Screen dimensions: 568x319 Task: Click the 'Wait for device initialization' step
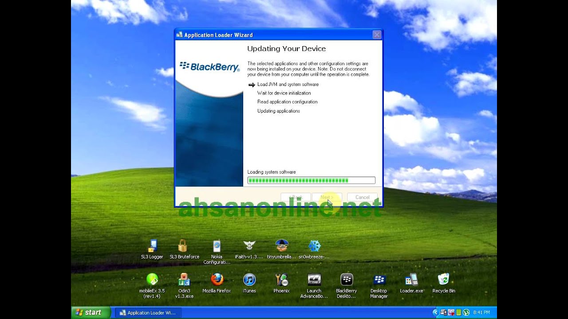coord(284,93)
